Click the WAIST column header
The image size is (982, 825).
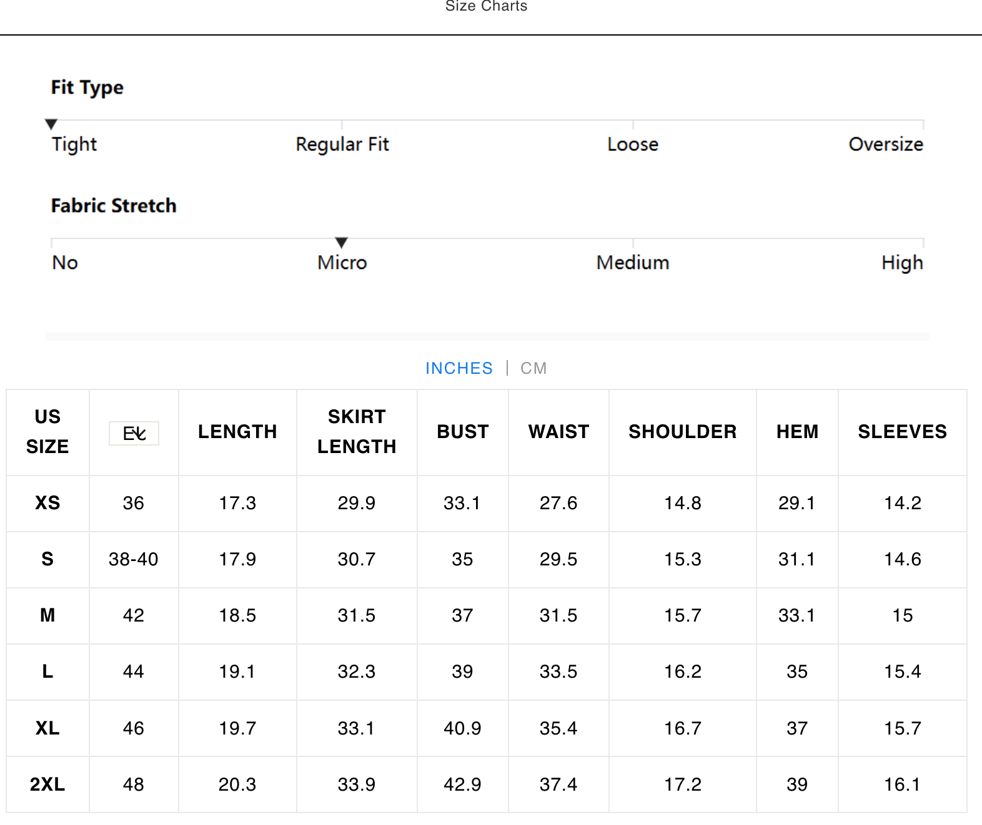[558, 432]
